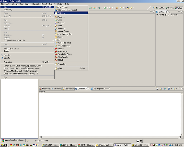Click the Open Console icon
This screenshot has width=184, height=147.
click(x=174, y=89)
